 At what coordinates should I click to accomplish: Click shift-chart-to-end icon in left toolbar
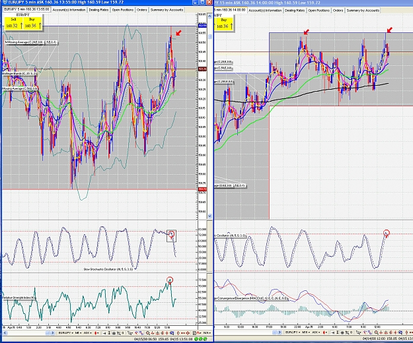[x=104, y=333]
